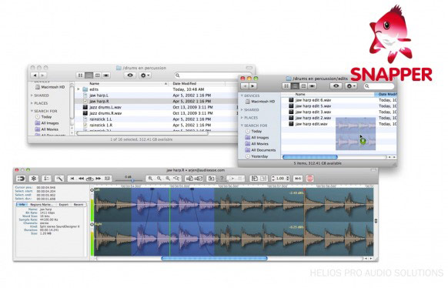This screenshot has height=288, width=448.
Task: Go forward in the edits window
Action: [x=252, y=86]
